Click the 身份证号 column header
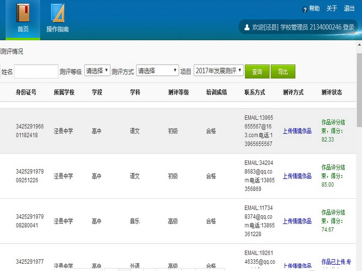The width and height of the screenshot is (362, 271). click(x=26, y=92)
